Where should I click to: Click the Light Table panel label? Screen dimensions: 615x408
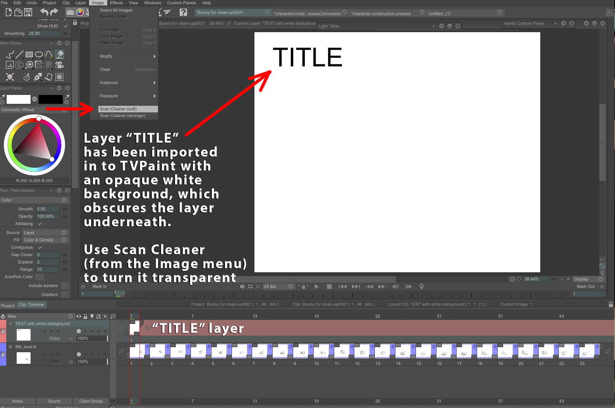329,26
